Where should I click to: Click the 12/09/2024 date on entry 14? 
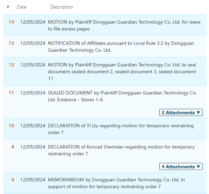[x=33, y=22]
